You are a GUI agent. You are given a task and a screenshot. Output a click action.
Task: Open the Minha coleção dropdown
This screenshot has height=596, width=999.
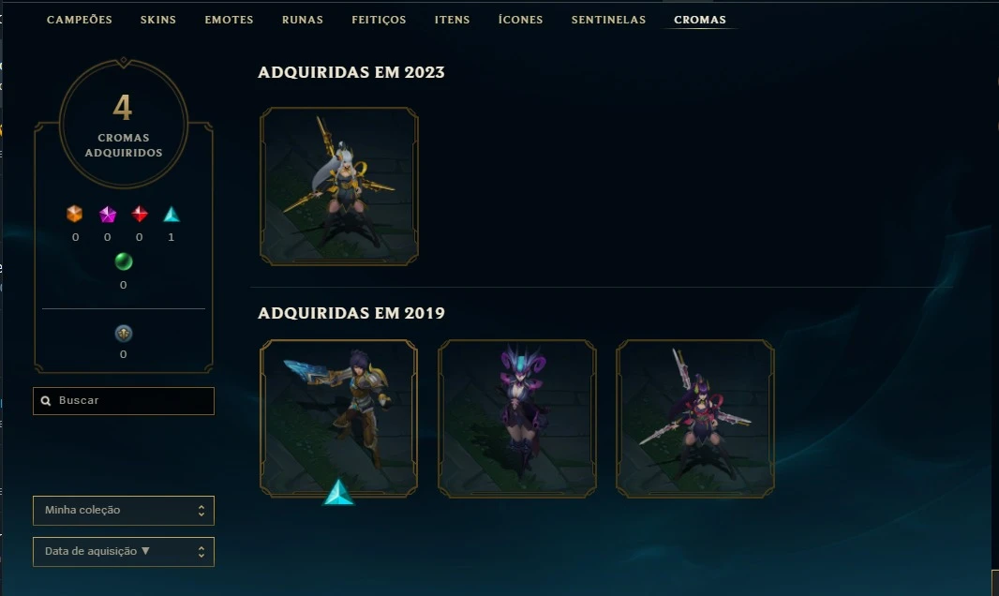(124, 511)
